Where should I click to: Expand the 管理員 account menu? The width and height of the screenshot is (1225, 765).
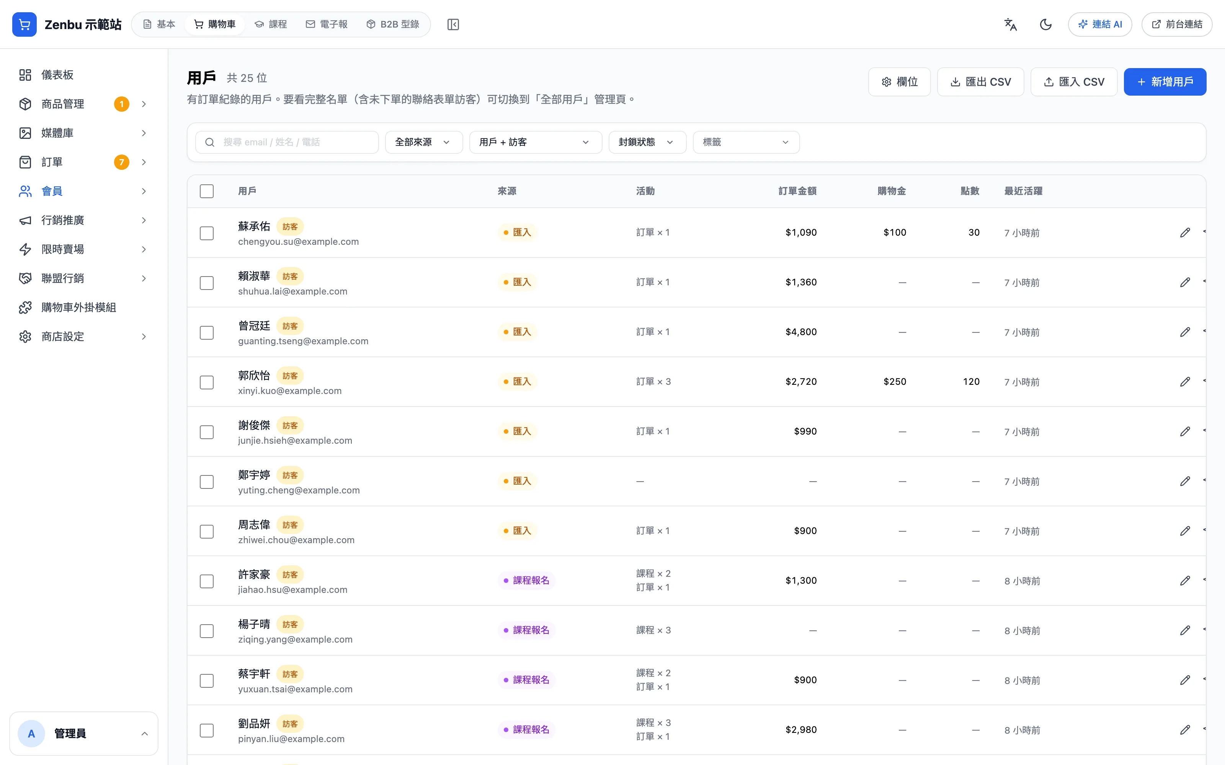pyautogui.click(x=83, y=734)
